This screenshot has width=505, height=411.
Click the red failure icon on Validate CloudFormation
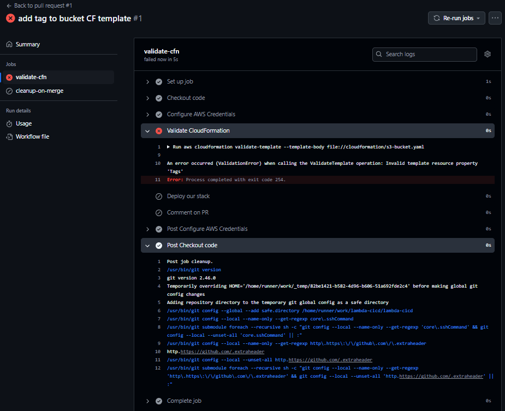tap(159, 131)
